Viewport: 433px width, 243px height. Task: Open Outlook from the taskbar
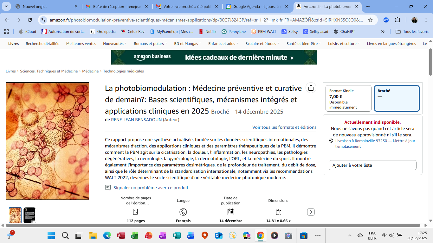pos(218,235)
